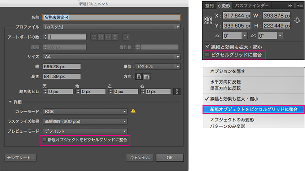The height and width of the screenshot is (171, 305).
Task: Select the Grid by Row artboard layout icon
Action: (x=94, y=37)
